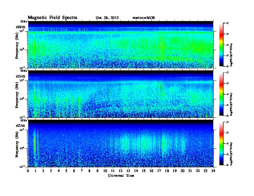This screenshot has height=196, width=254.
Task: Click hour tick label 15 on time axis
Action: 144,171
